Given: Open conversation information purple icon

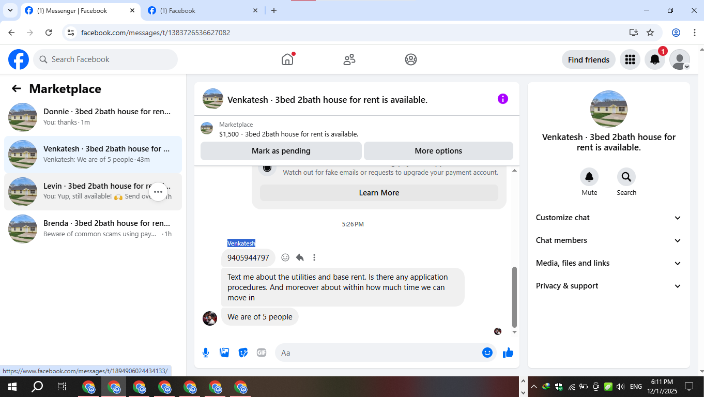Looking at the screenshot, I should (503, 99).
